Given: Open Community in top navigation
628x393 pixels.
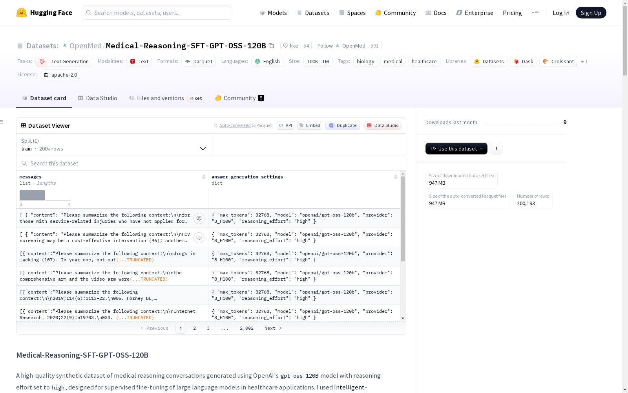Looking at the screenshot, I should point(396,13).
